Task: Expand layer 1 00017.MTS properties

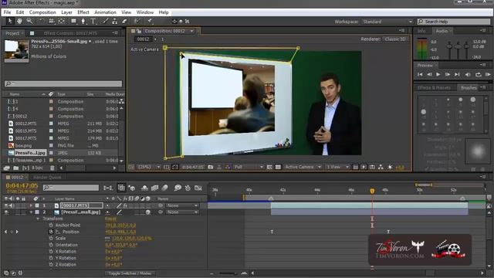Action: [31, 205]
